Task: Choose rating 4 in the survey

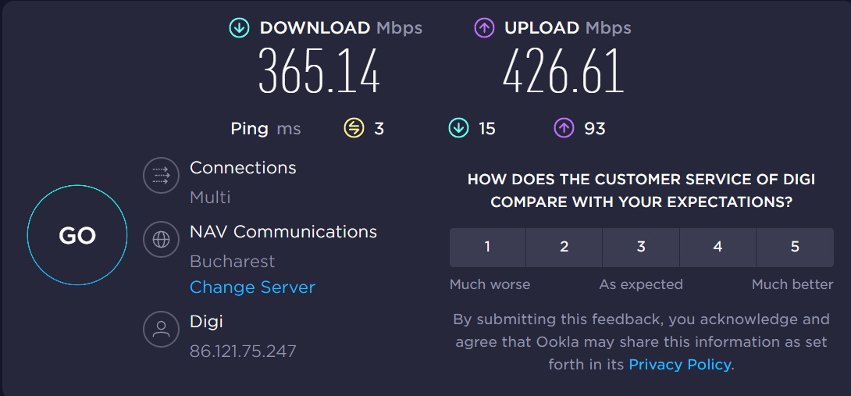Action: (x=717, y=247)
